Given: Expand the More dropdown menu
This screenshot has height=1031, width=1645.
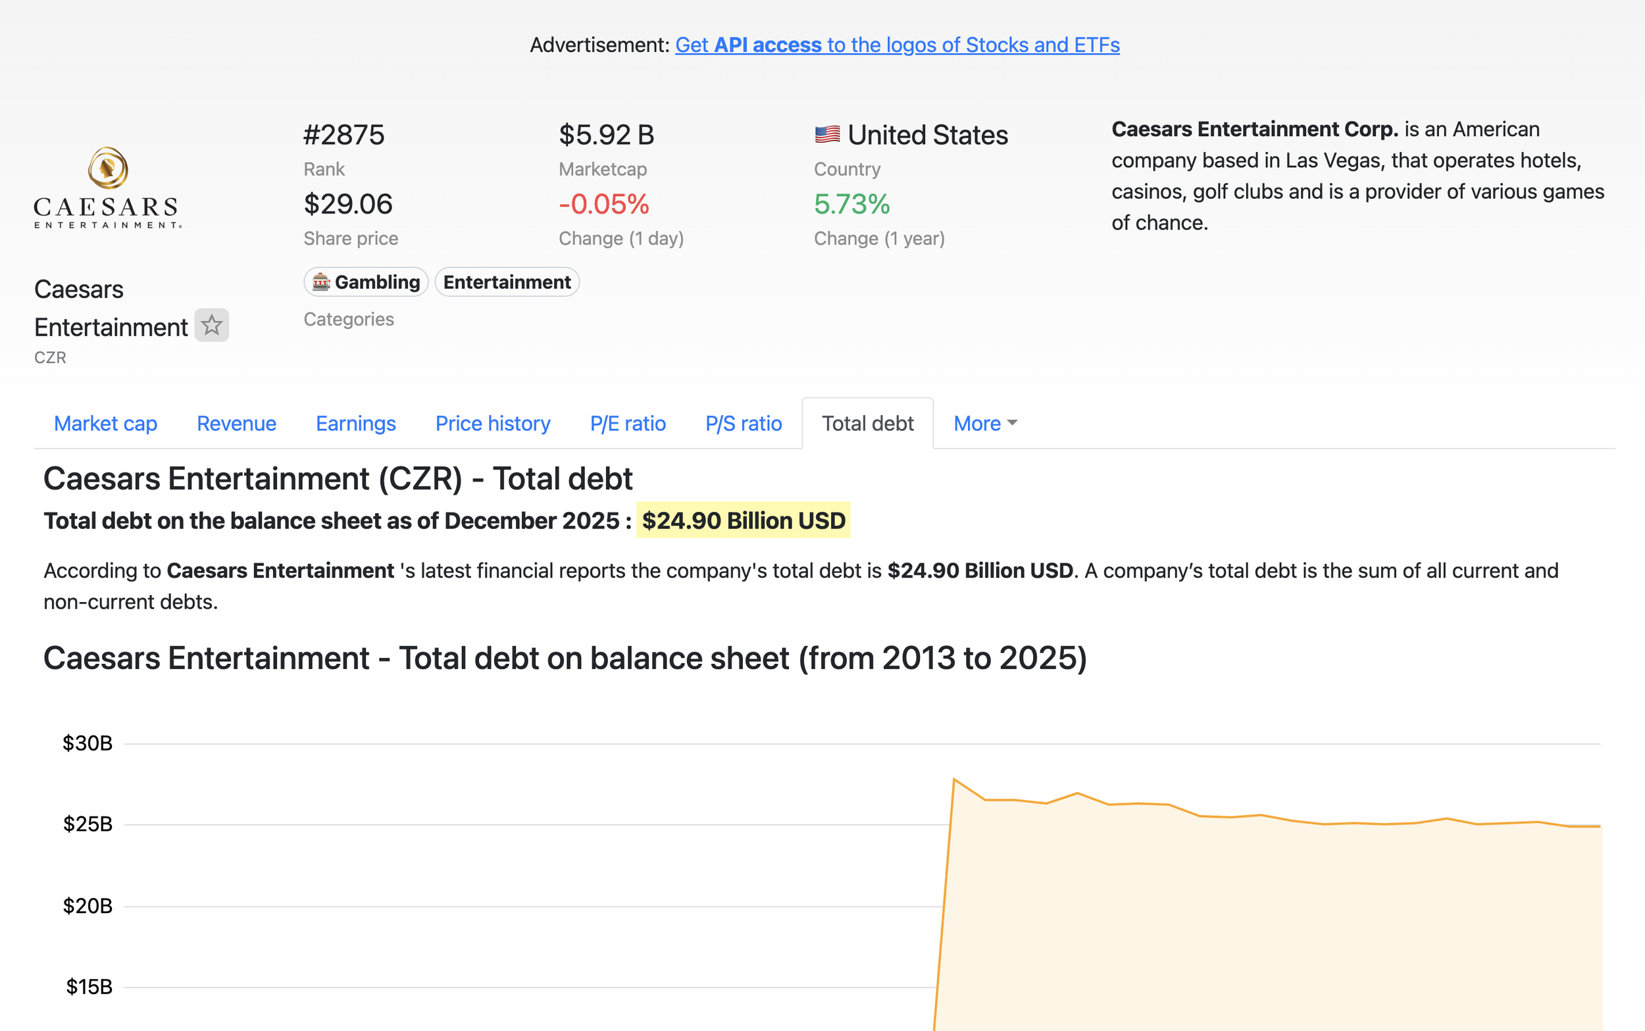Looking at the screenshot, I should [985, 424].
